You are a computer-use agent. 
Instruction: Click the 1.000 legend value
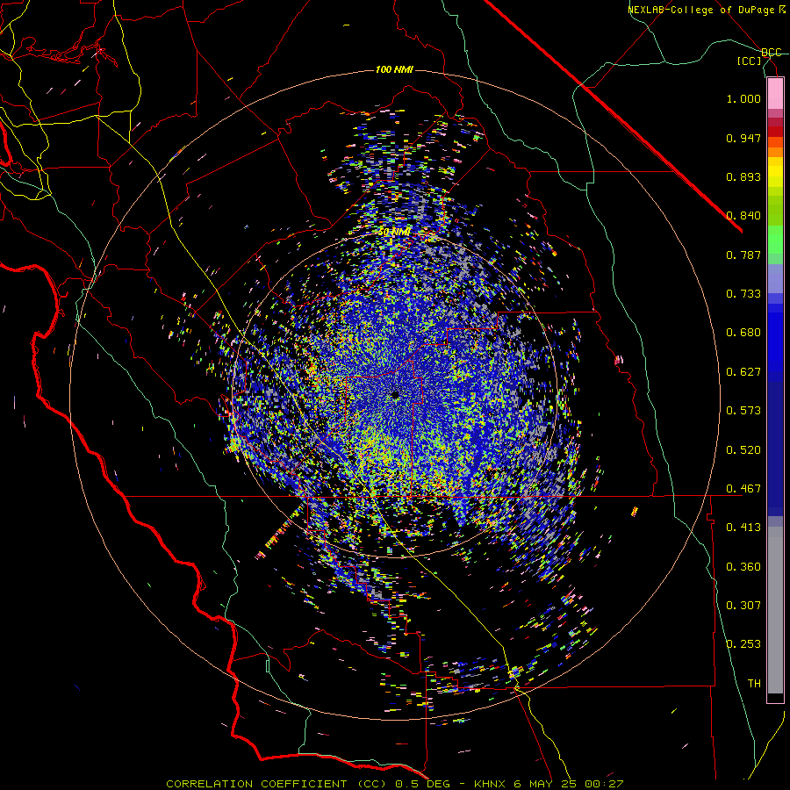tap(743, 98)
